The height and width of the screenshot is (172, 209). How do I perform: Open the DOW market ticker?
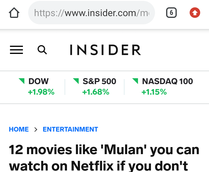coord(38,81)
